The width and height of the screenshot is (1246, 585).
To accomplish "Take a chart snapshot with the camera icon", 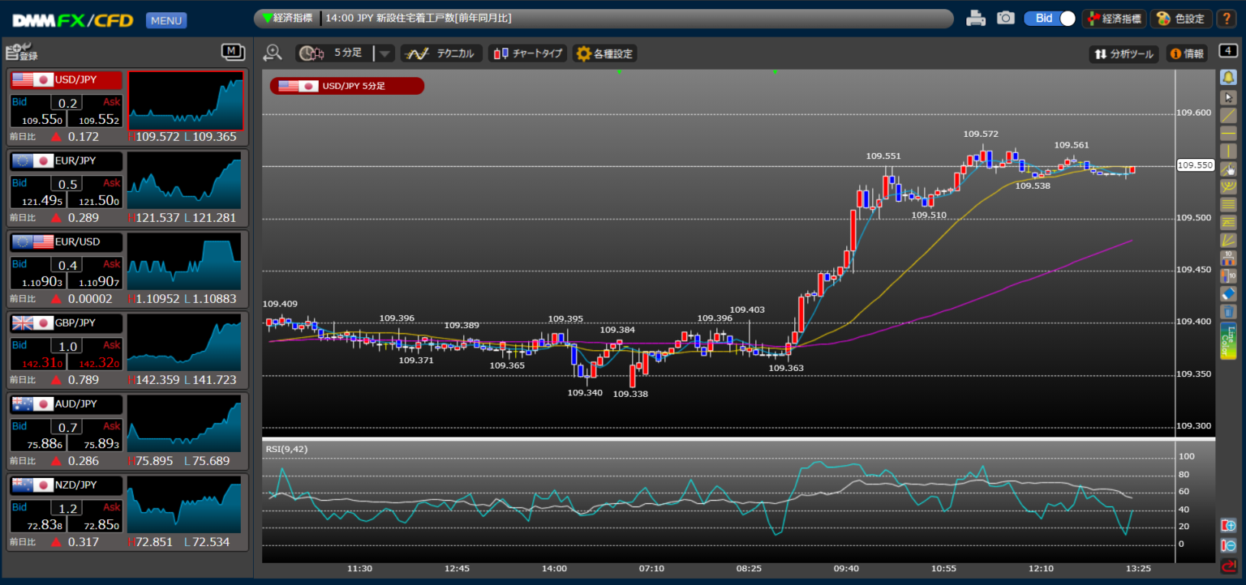I will click(1006, 18).
